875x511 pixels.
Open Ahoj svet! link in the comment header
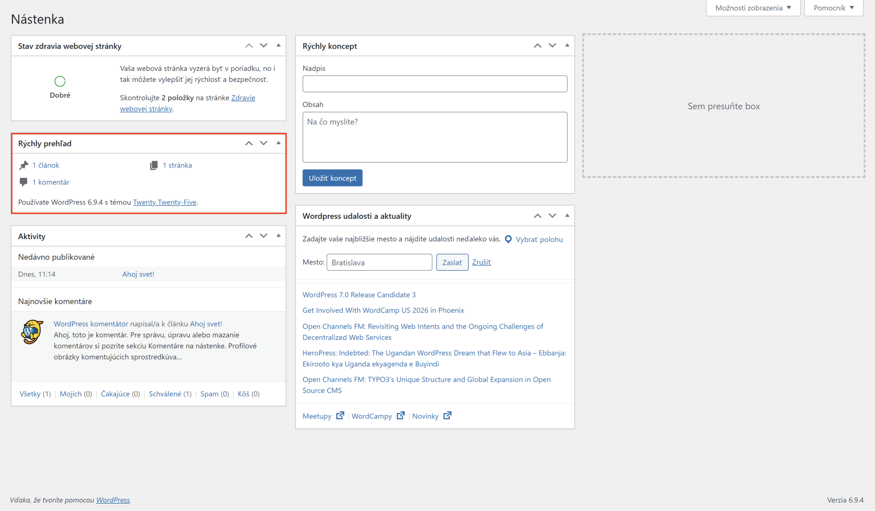pyautogui.click(x=206, y=324)
